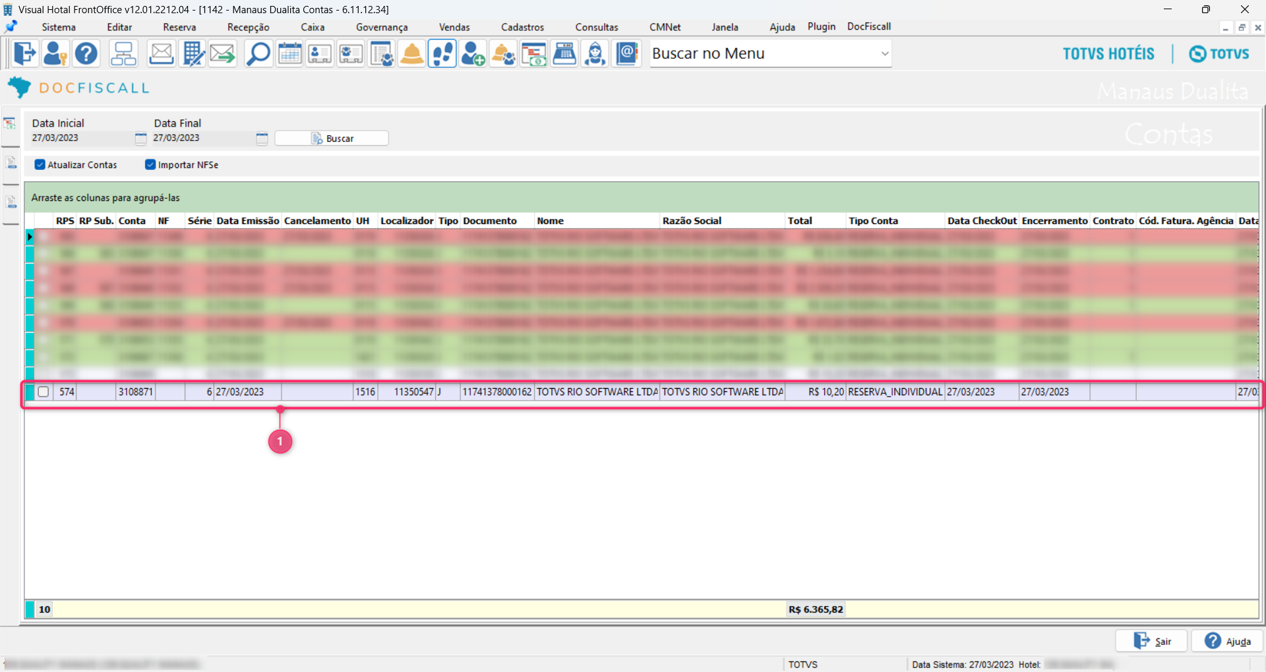Open the Consultas menu
The image size is (1266, 672).
597,27
